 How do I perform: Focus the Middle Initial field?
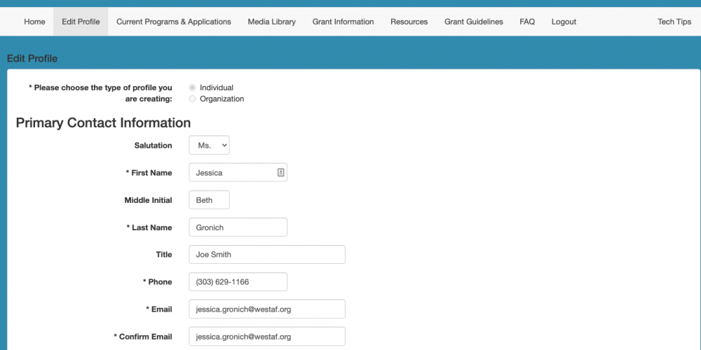209,200
